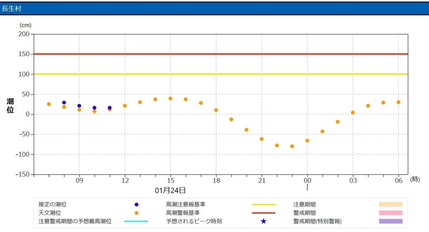Click the orange tide dot at 18 o'clock
This screenshot has width=429, height=232.
tap(216, 110)
